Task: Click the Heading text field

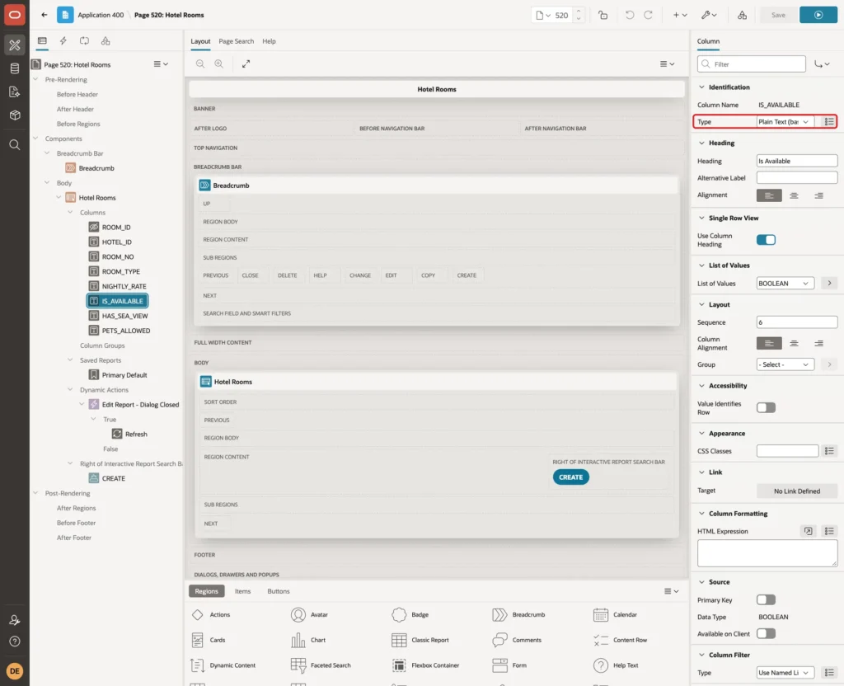Action: pyautogui.click(x=797, y=161)
